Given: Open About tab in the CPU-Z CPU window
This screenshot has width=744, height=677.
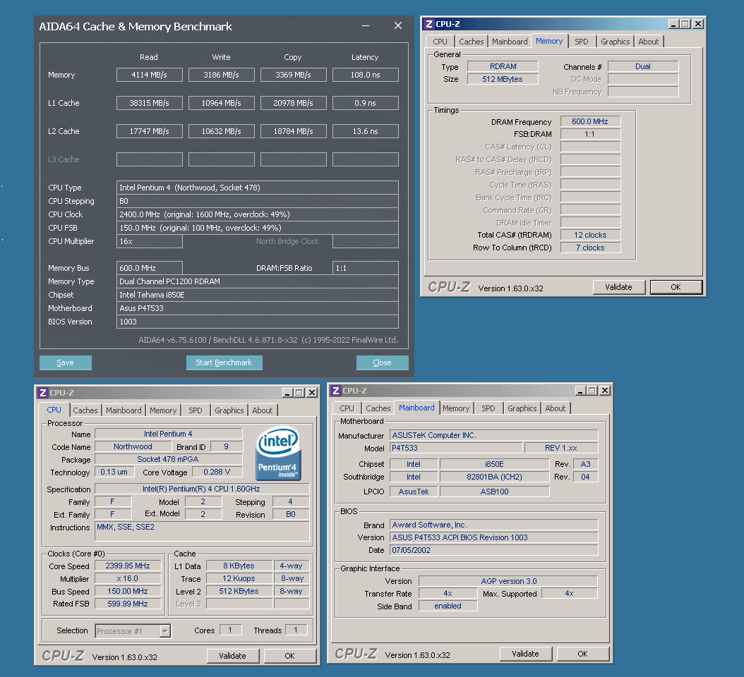Looking at the screenshot, I should 262,410.
